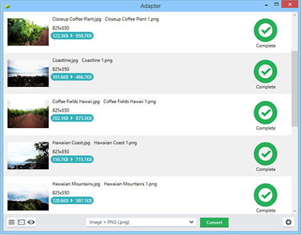Click the Hawaiian Coast 1.png output name
The height and width of the screenshot is (235, 301).
[115, 143]
